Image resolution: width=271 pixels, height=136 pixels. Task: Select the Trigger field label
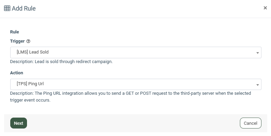click(17, 41)
